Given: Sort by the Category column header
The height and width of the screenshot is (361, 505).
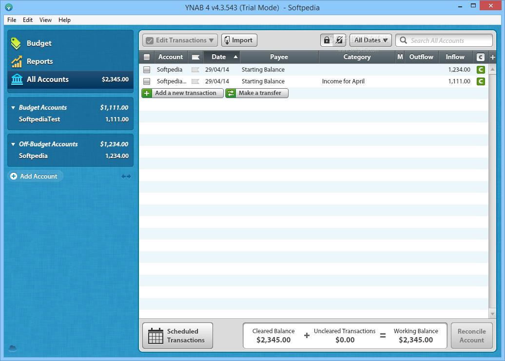Looking at the screenshot, I should click(357, 57).
